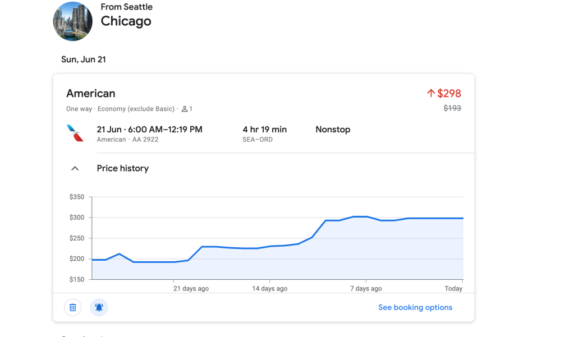Click the Chicago destination heading
The image size is (574, 337).
pyautogui.click(x=126, y=21)
